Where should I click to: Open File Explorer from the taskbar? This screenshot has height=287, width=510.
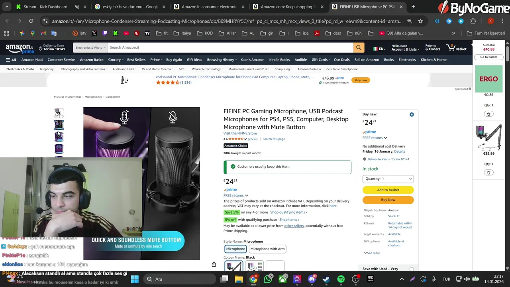[239, 279]
